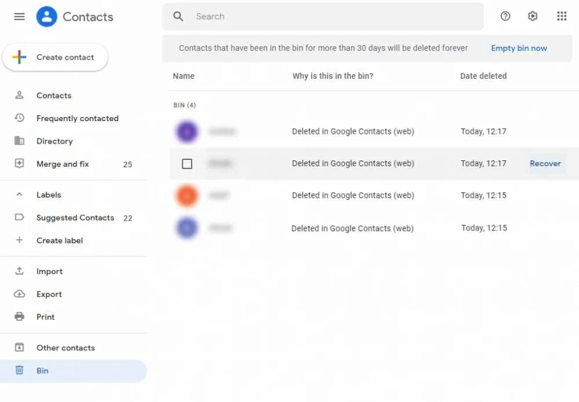
Task: Collapse the Labels section chevron
Action: pos(19,195)
